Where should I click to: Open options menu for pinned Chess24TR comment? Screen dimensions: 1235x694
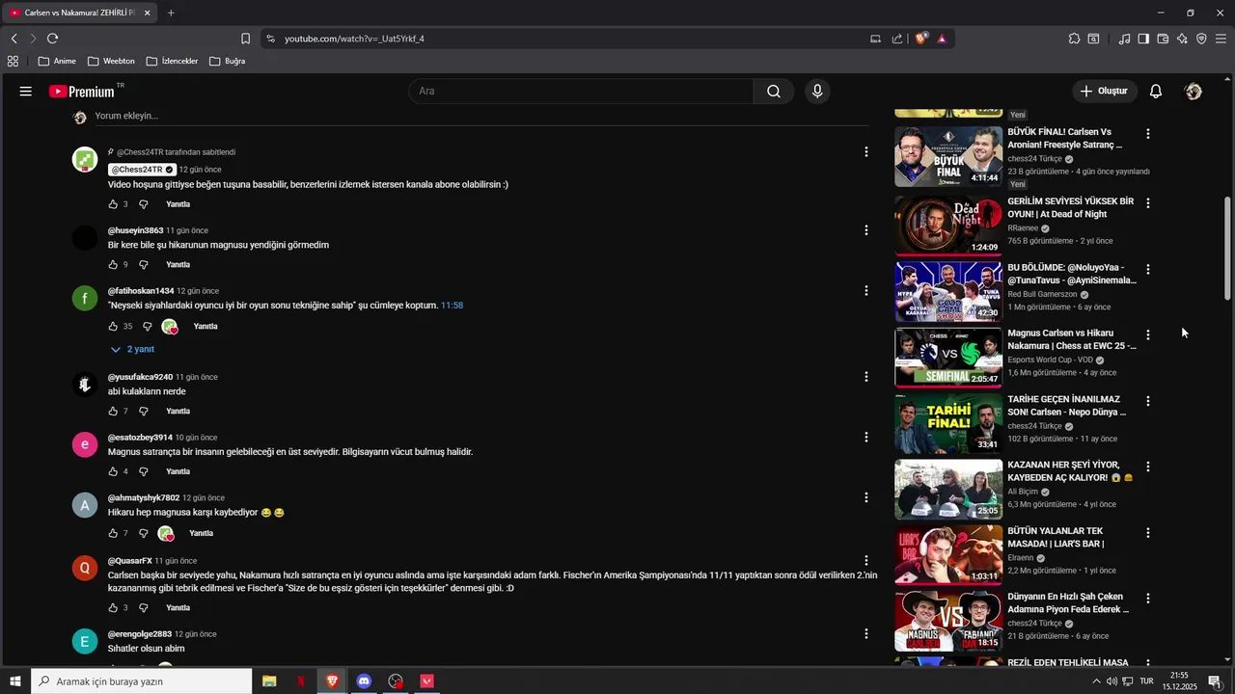[866, 152]
